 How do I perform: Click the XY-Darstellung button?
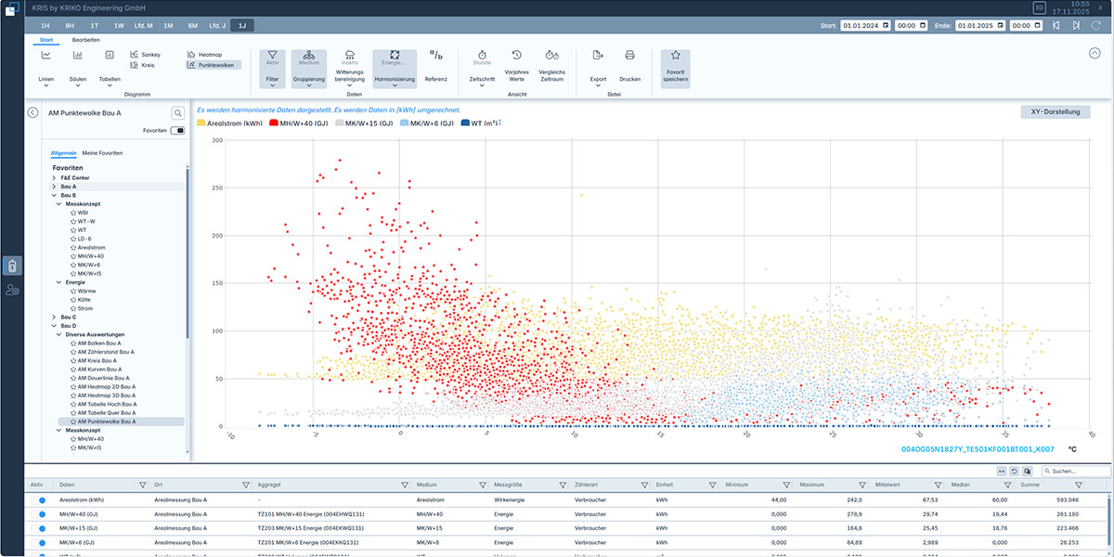click(x=1055, y=112)
